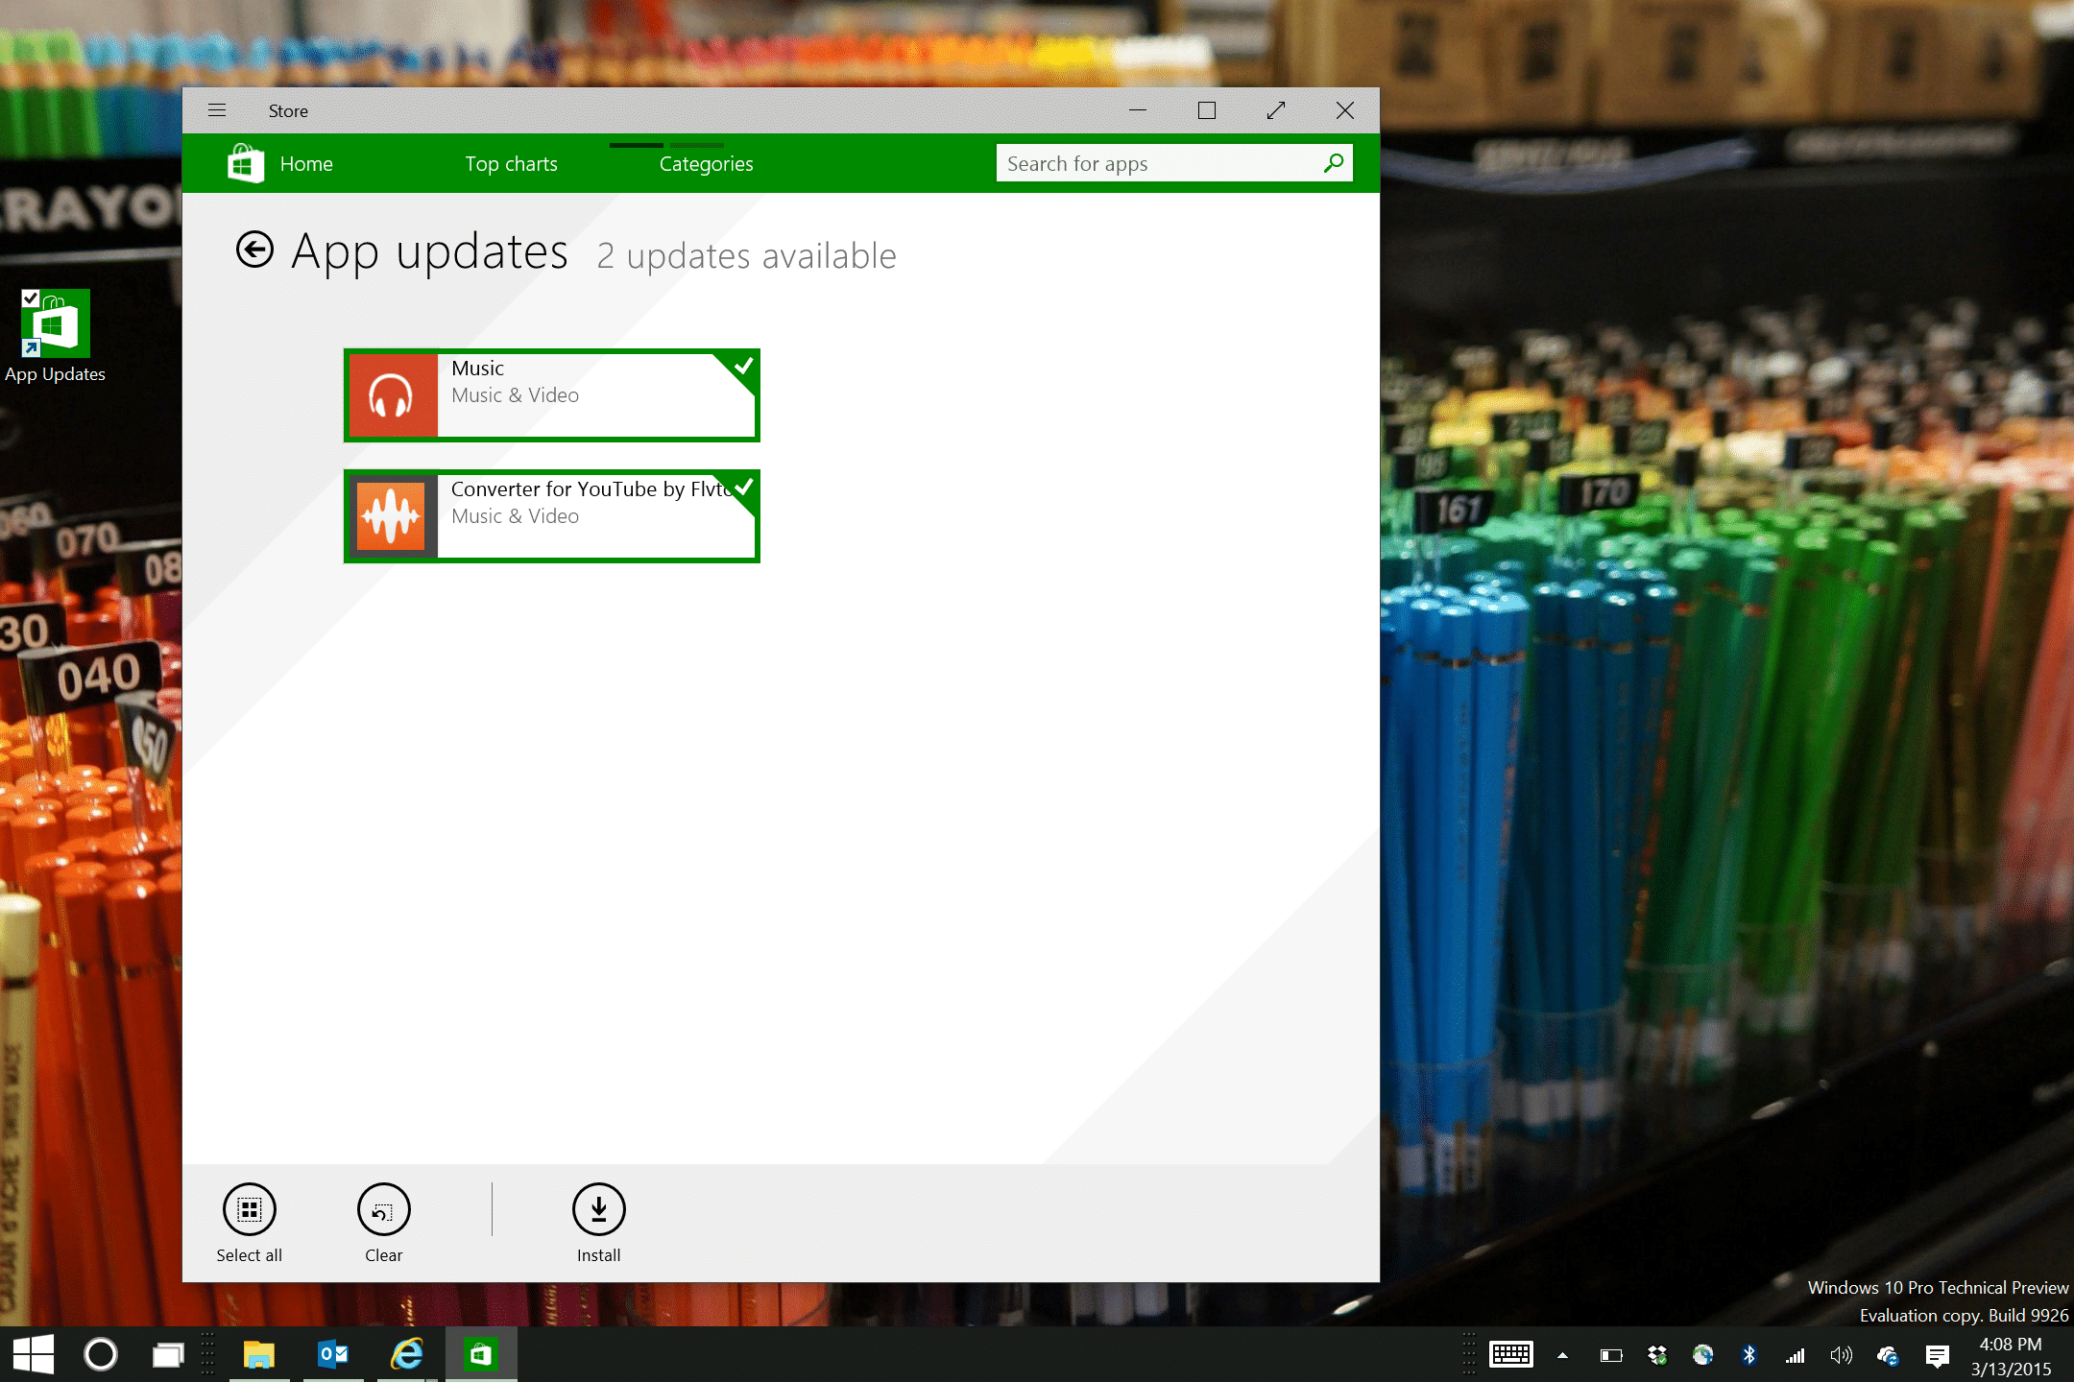2074x1382 pixels.
Task: Launch Internet Explorer from taskbar
Action: click(407, 1354)
